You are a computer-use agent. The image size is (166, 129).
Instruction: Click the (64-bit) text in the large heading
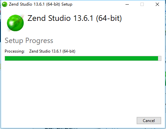[109, 18]
